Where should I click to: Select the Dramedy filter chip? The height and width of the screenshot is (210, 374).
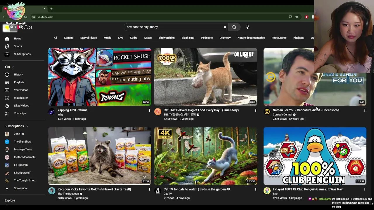(225, 38)
